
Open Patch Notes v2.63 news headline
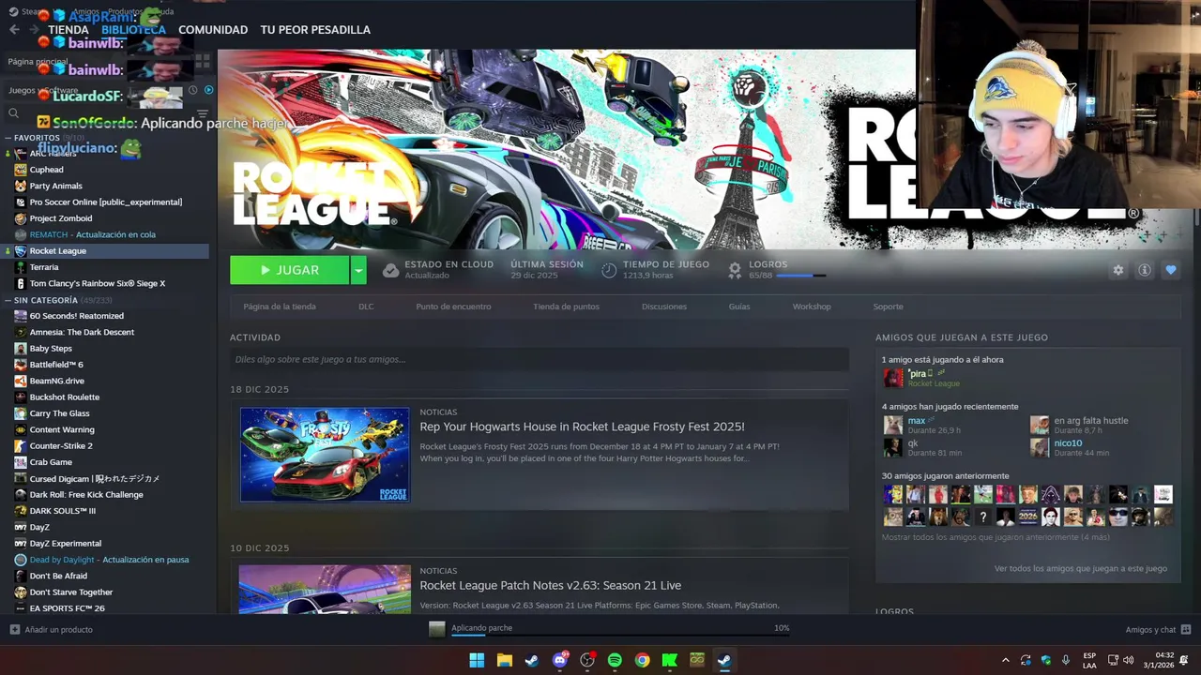pos(550,585)
